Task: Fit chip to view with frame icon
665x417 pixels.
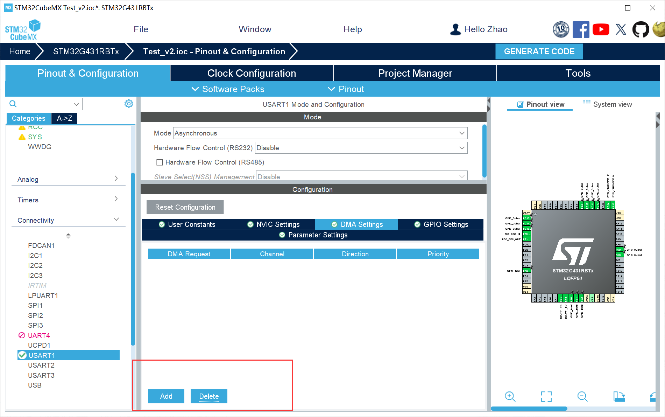Action: coord(546,396)
